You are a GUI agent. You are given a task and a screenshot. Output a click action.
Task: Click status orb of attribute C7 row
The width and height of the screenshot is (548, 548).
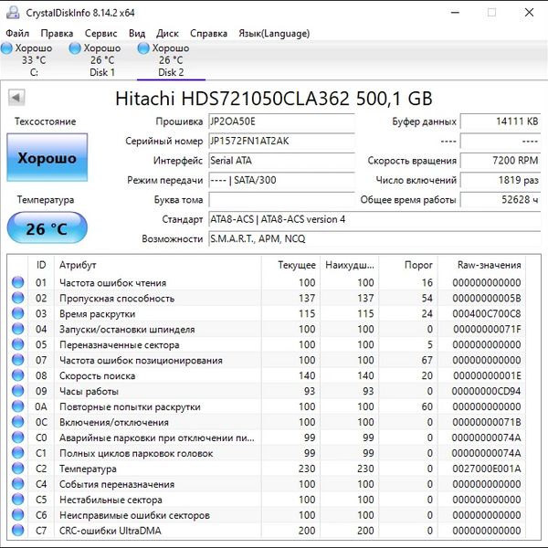click(x=18, y=530)
